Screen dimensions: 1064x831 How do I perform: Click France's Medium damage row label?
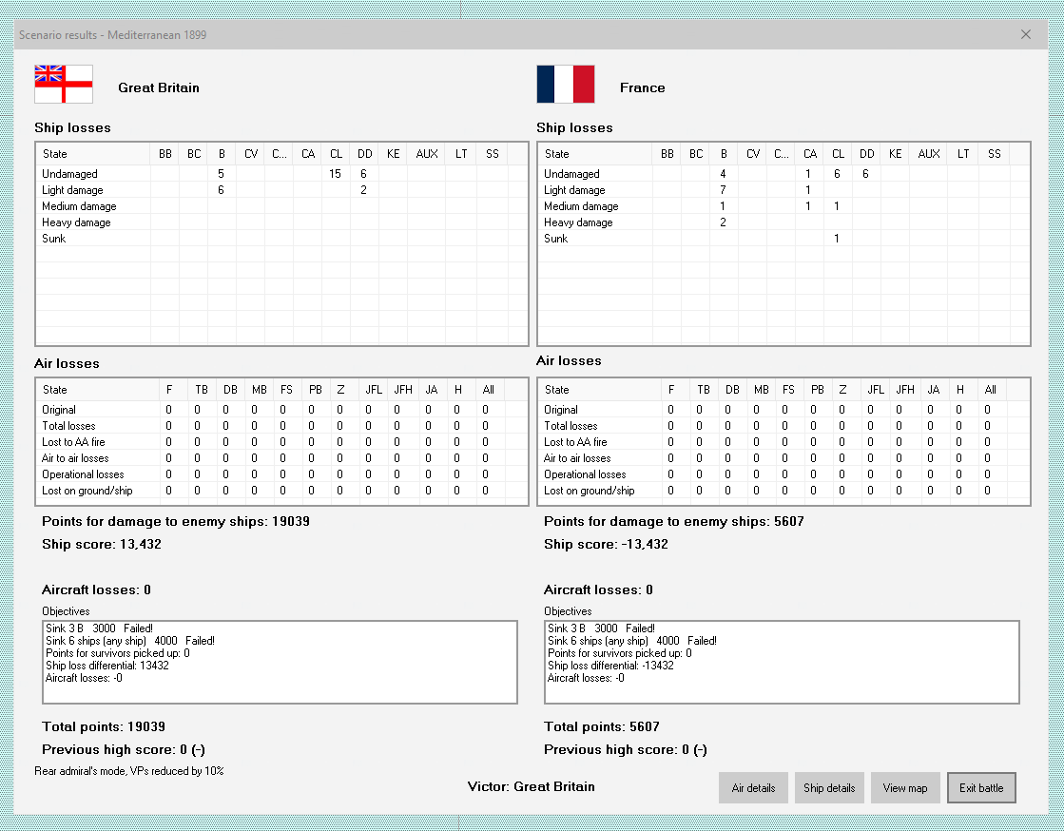581,206
